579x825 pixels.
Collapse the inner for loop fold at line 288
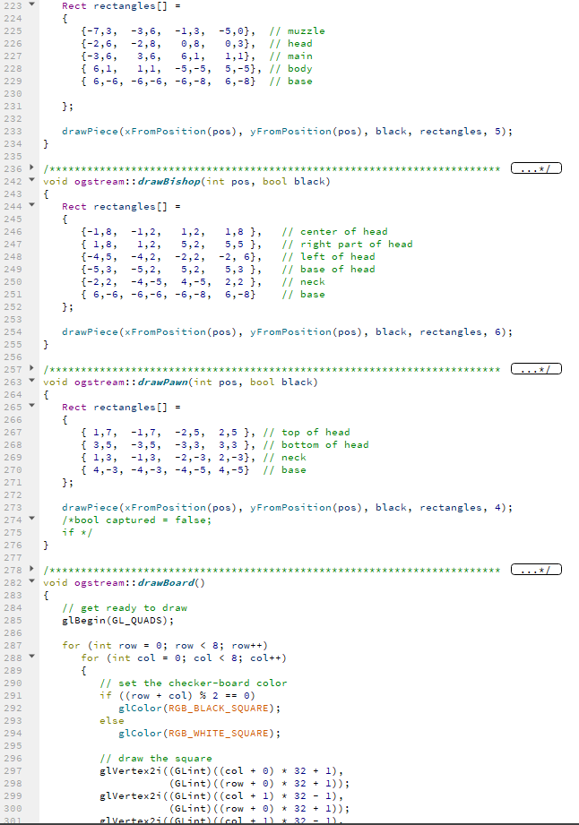[x=31, y=657]
